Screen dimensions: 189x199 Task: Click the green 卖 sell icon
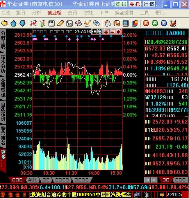click(155, 23)
